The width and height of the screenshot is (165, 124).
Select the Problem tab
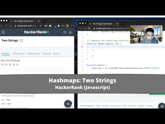point(5,54)
